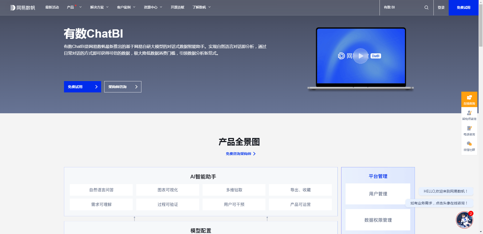Click 平台管理 heading
Screen dimensions: 483x234
coord(378,176)
